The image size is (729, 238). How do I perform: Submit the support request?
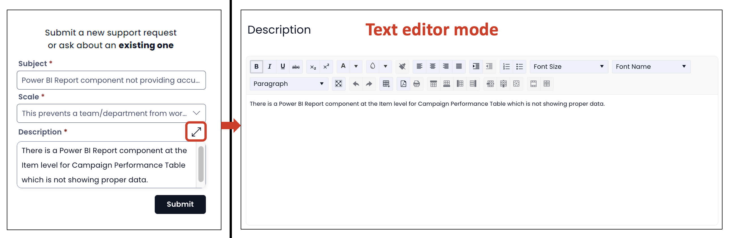tap(180, 204)
